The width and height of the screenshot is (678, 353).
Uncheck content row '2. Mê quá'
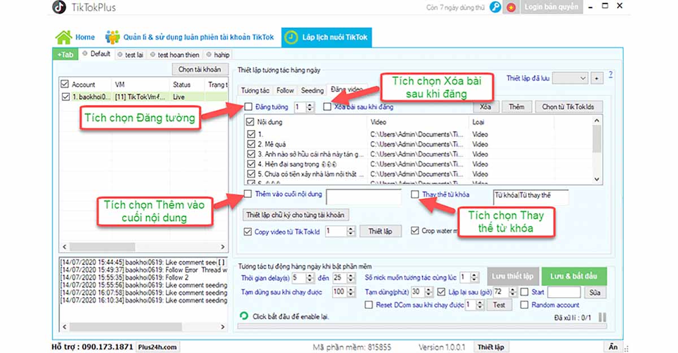pyautogui.click(x=251, y=144)
